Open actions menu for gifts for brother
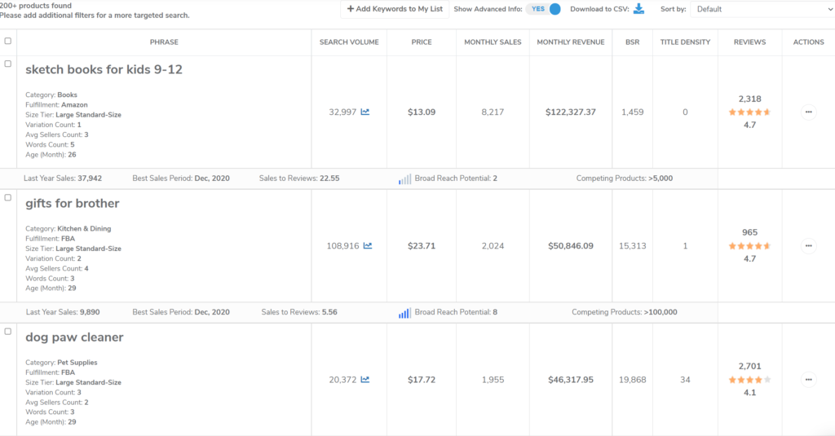 pos(808,245)
